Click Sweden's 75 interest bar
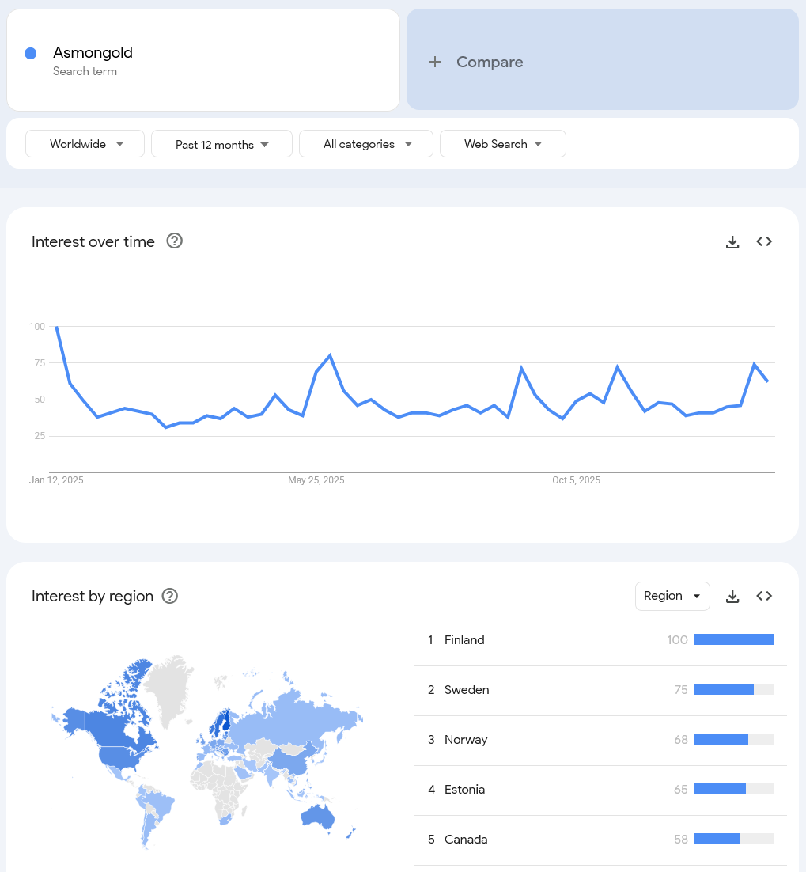The width and height of the screenshot is (806, 872). pos(734,689)
